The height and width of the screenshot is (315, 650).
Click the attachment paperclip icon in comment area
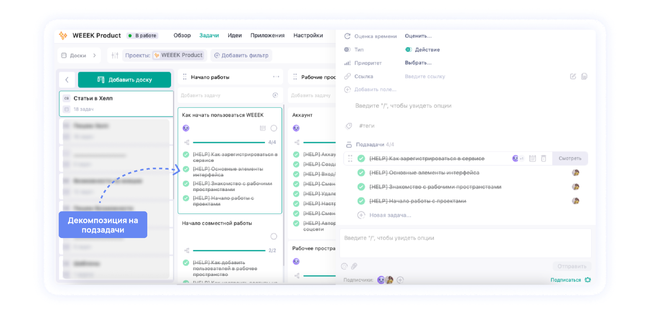pos(354,266)
